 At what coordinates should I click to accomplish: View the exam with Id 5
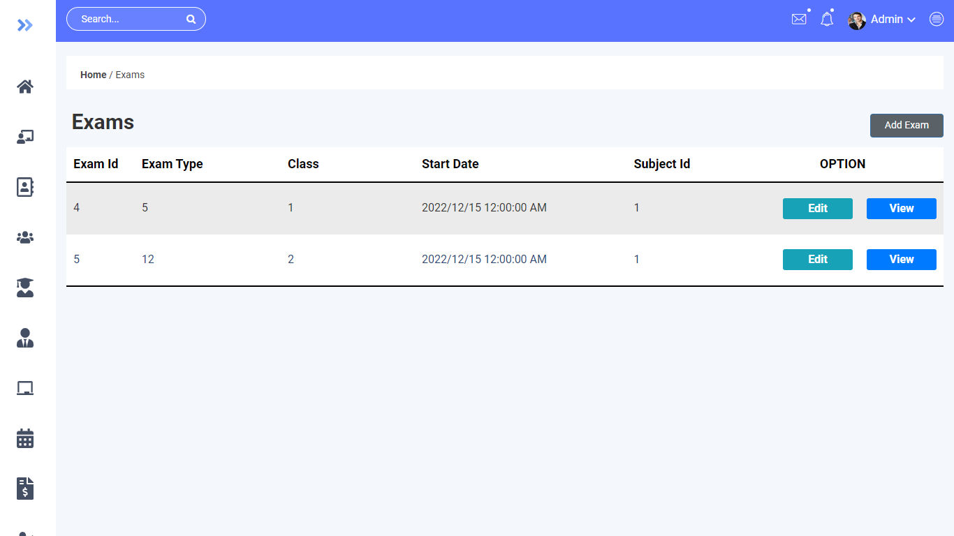[902, 260]
